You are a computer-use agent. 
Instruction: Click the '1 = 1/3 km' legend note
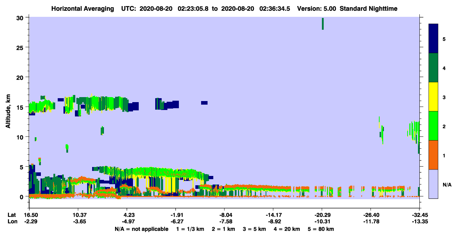tap(190, 229)
